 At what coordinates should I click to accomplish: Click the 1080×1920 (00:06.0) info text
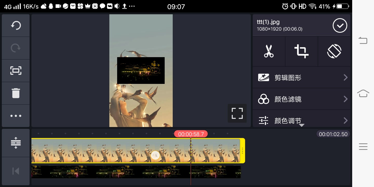tap(279, 29)
